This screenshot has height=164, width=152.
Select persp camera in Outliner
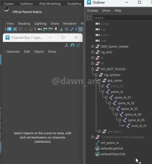point(105,24)
